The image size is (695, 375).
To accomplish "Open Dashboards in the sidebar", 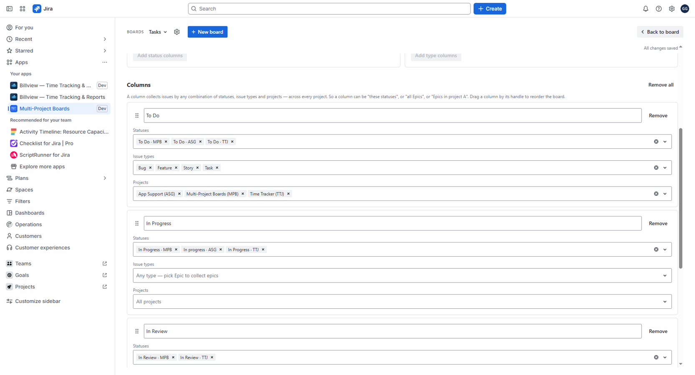I will click(x=58, y=213).
